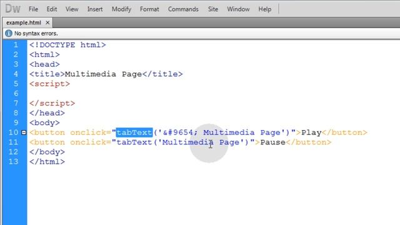This screenshot has width=400, height=225.
Task: Click the word Play on line 10
Action: [x=311, y=132]
